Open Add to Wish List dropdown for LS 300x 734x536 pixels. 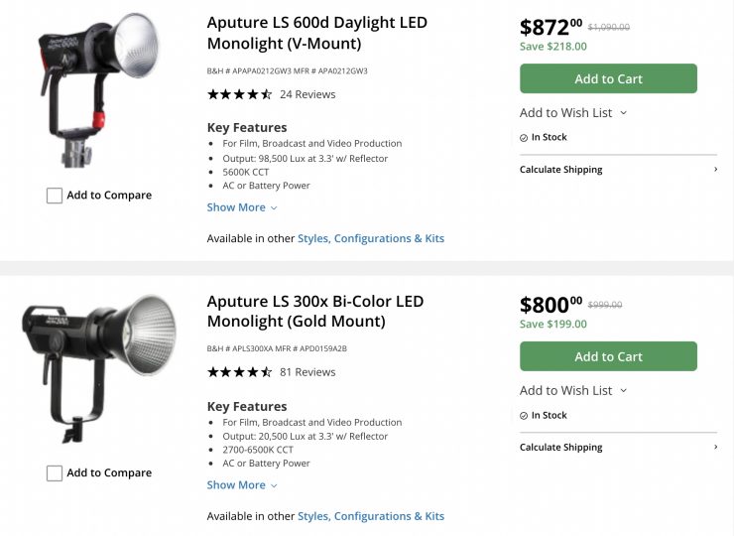[573, 391]
